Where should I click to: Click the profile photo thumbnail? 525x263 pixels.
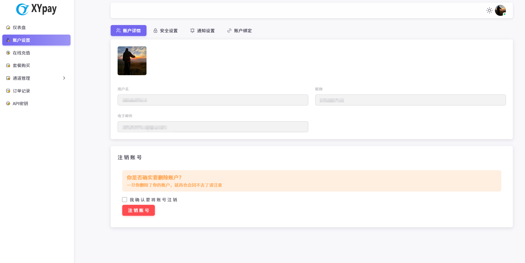(x=132, y=61)
